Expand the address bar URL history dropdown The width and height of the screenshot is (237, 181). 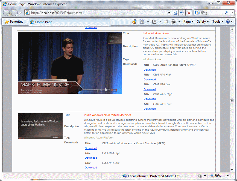(170, 13)
